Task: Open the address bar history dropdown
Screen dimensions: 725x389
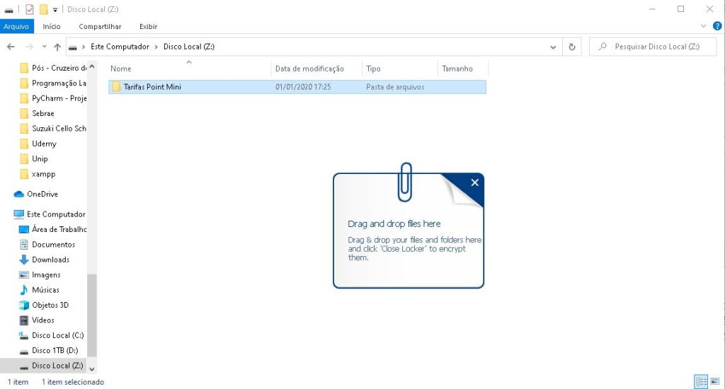Action: pyautogui.click(x=554, y=47)
